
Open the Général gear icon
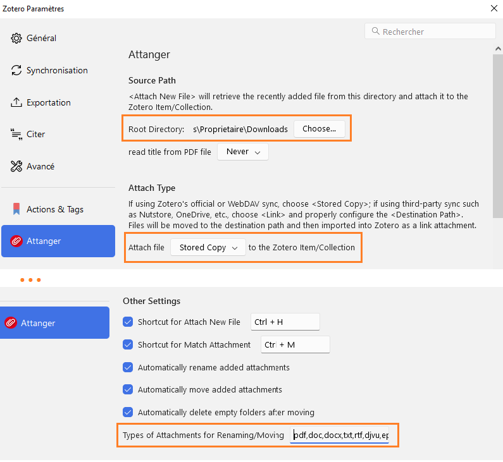[x=16, y=38]
